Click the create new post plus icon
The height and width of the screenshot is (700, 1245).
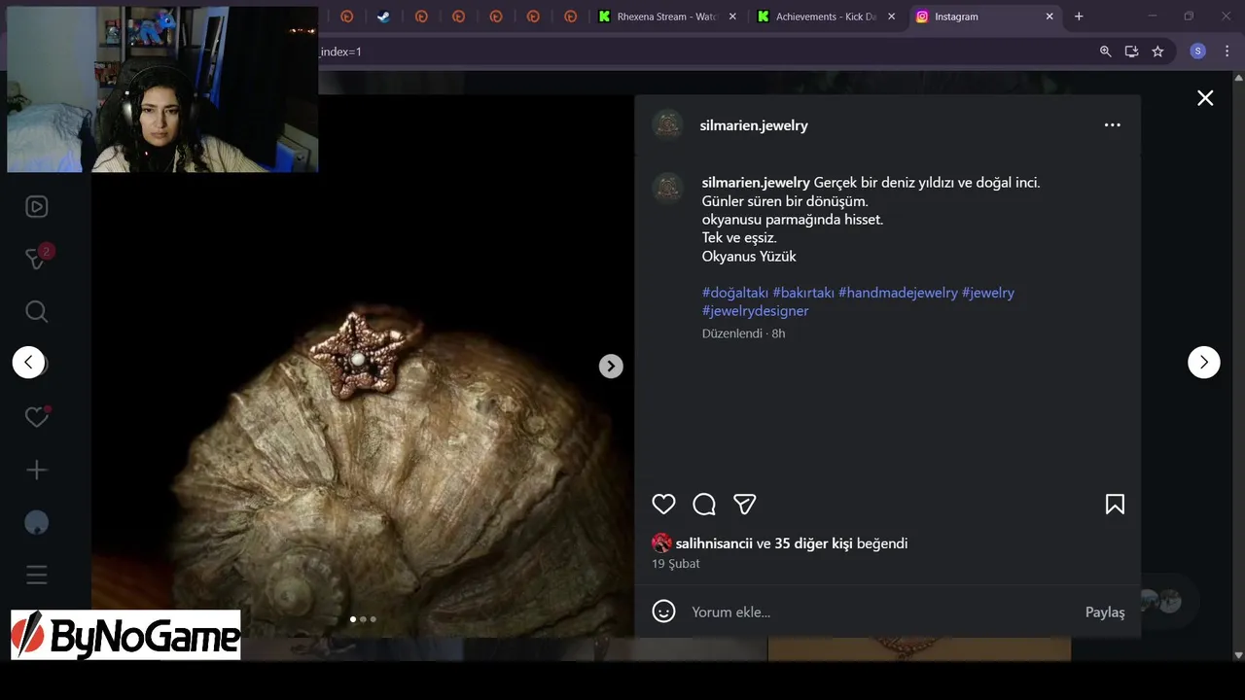click(36, 470)
